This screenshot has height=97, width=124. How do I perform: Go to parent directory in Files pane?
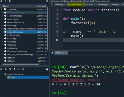[x=10, y=1]
